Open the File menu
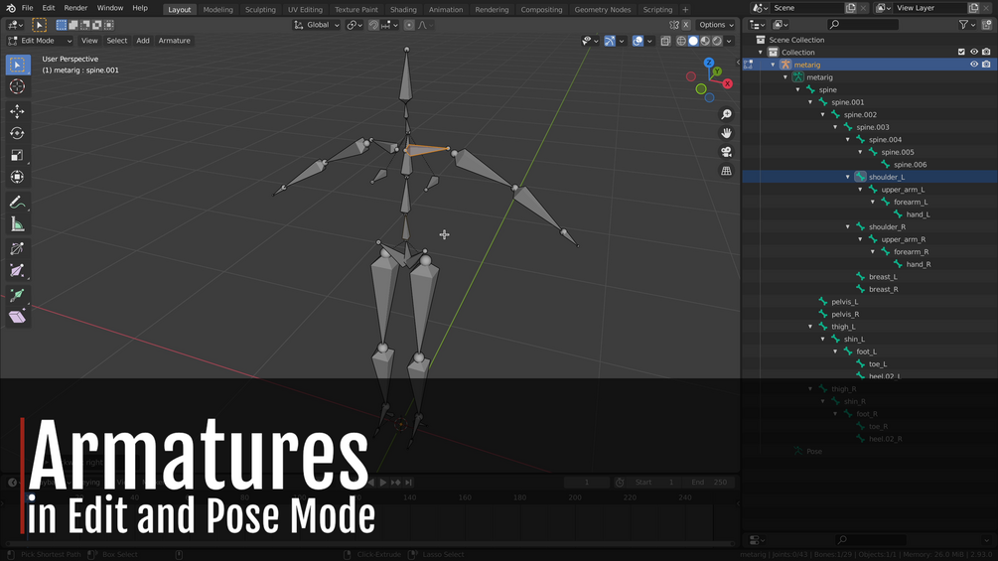This screenshot has width=998, height=561. coord(28,8)
